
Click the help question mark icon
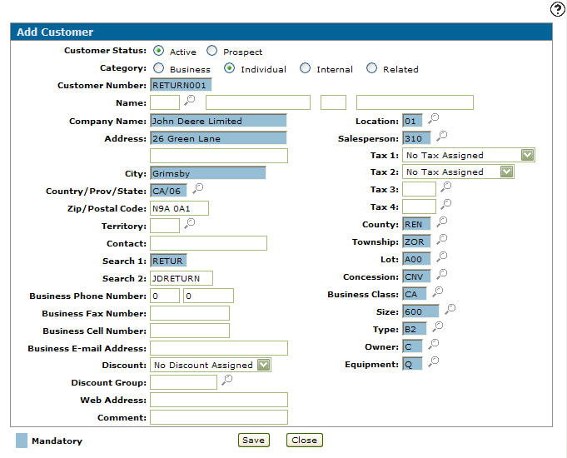(x=558, y=9)
